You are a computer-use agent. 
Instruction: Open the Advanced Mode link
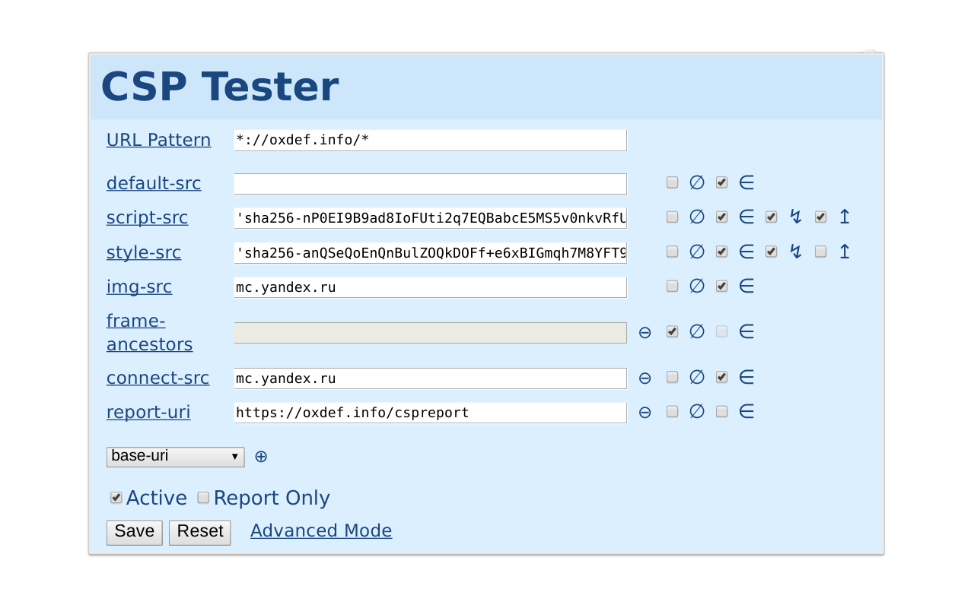pos(321,530)
